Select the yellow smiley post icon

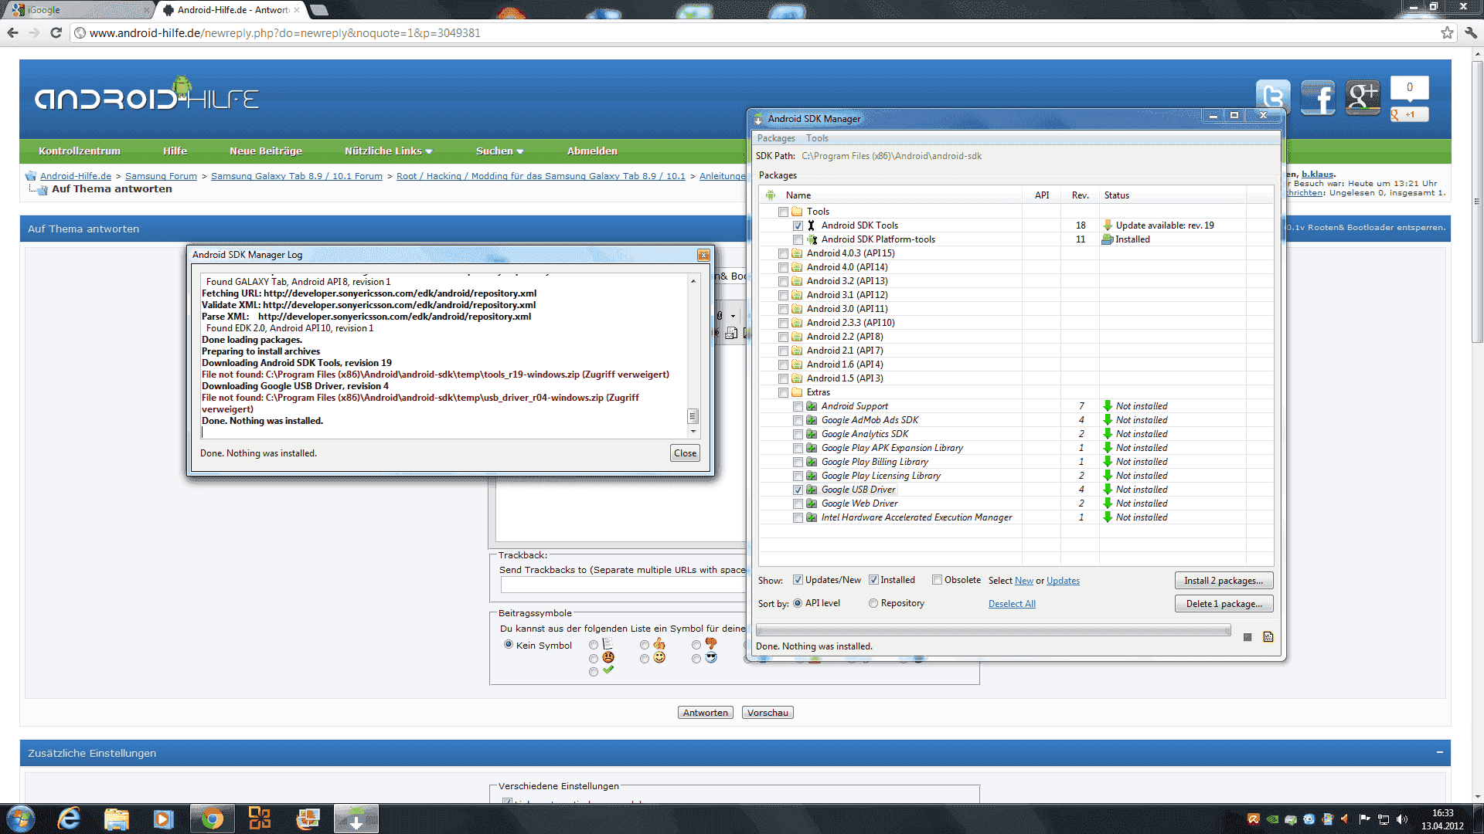[659, 658]
